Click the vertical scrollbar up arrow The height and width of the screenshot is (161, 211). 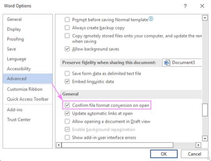205,18
